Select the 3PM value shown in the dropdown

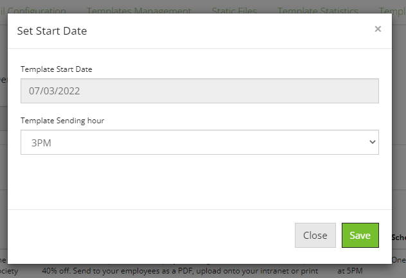[41, 143]
